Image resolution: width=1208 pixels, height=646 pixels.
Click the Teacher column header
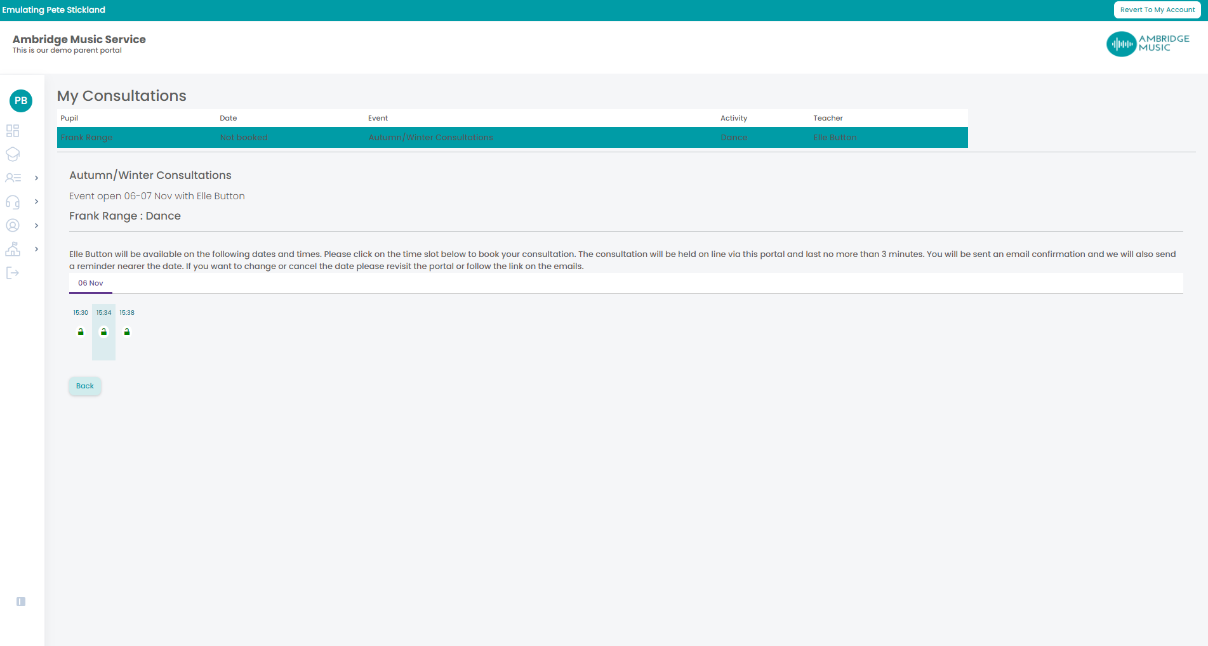point(828,118)
